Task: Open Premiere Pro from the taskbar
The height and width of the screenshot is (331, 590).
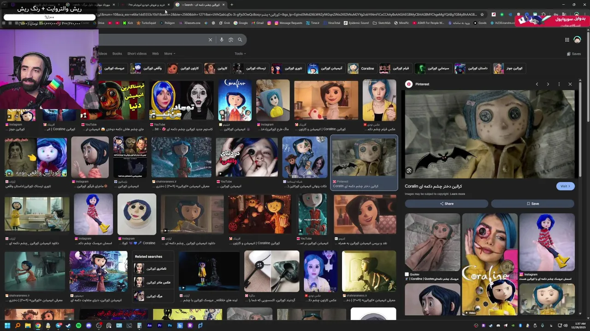Action: coord(159,326)
